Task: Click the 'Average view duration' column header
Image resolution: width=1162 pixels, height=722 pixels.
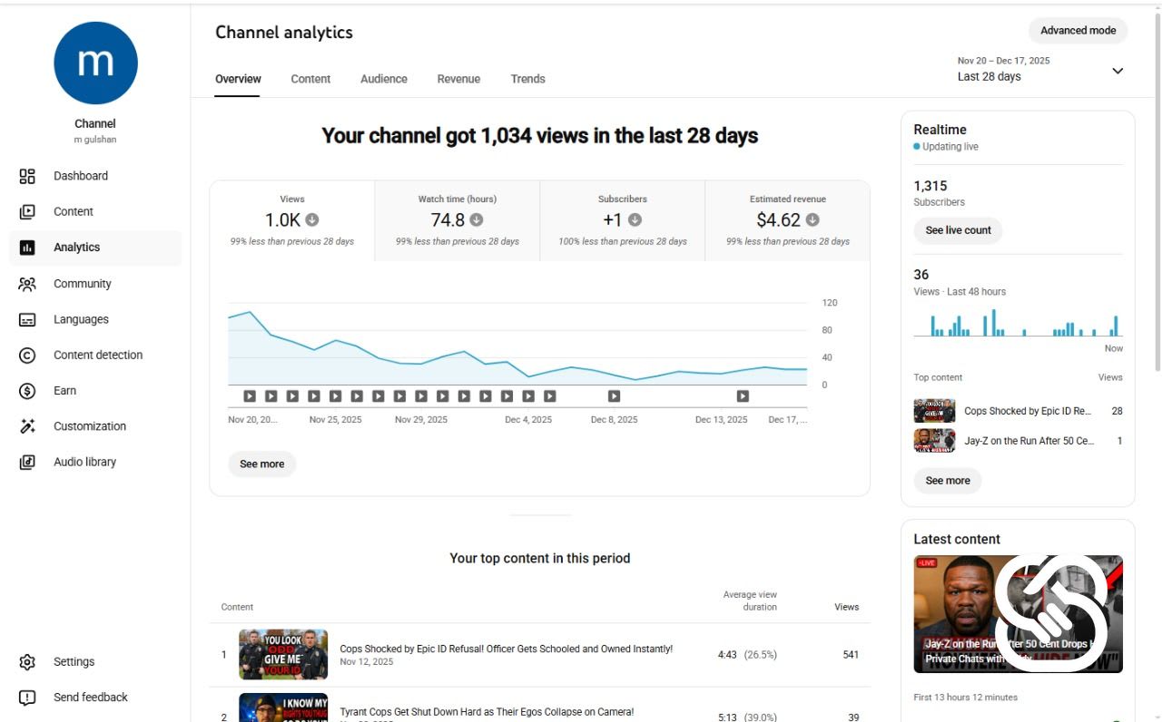Action: coord(750,600)
